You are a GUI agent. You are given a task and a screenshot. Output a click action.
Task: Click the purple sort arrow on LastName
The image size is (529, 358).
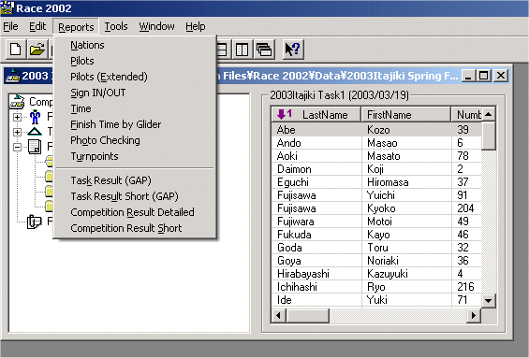pos(284,114)
